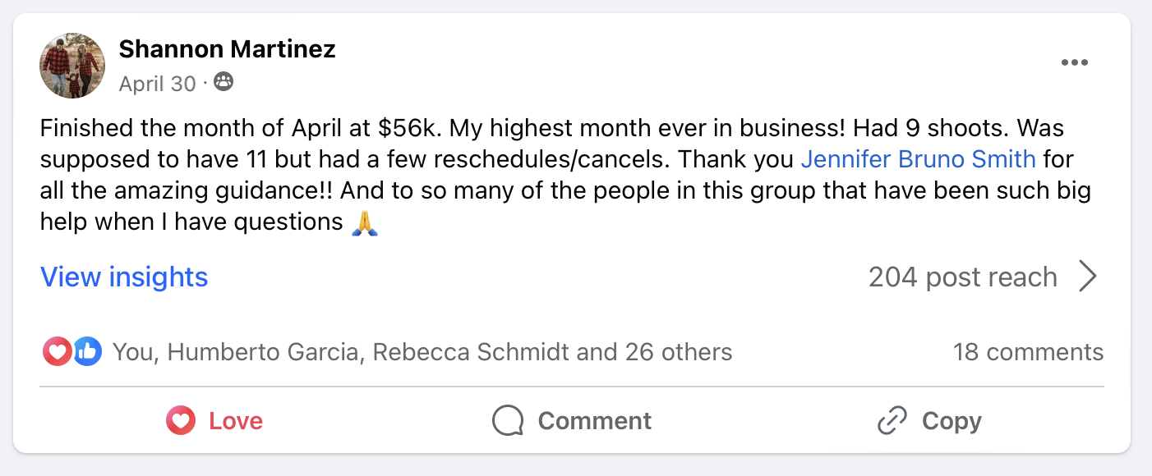Open the 204 post reach details
Viewport: 1152px width, 476px height.
962,277
